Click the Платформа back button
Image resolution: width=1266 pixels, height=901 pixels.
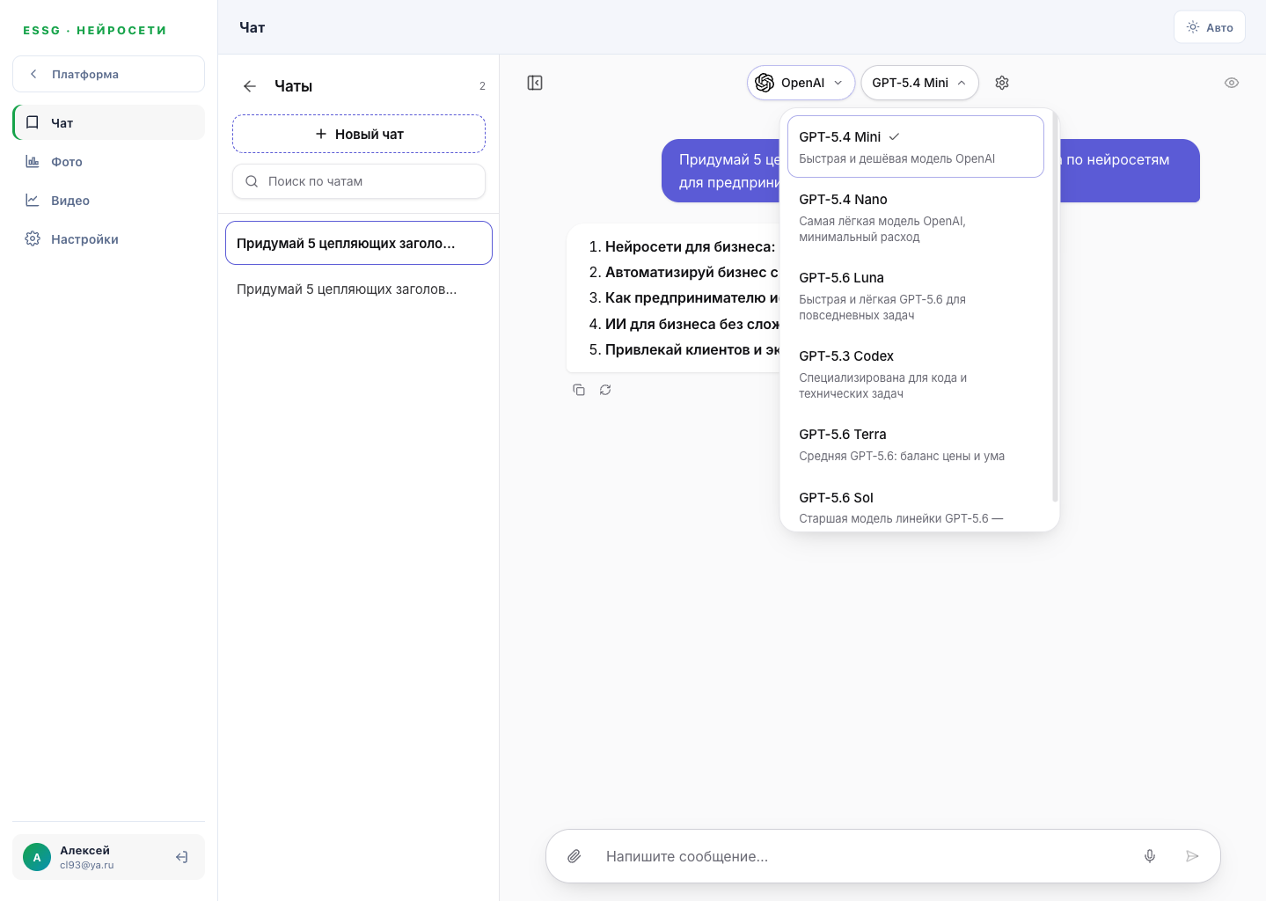[x=108, y=74]
